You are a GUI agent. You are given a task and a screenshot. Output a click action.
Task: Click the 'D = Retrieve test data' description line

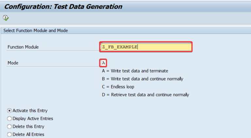[145, 95]
